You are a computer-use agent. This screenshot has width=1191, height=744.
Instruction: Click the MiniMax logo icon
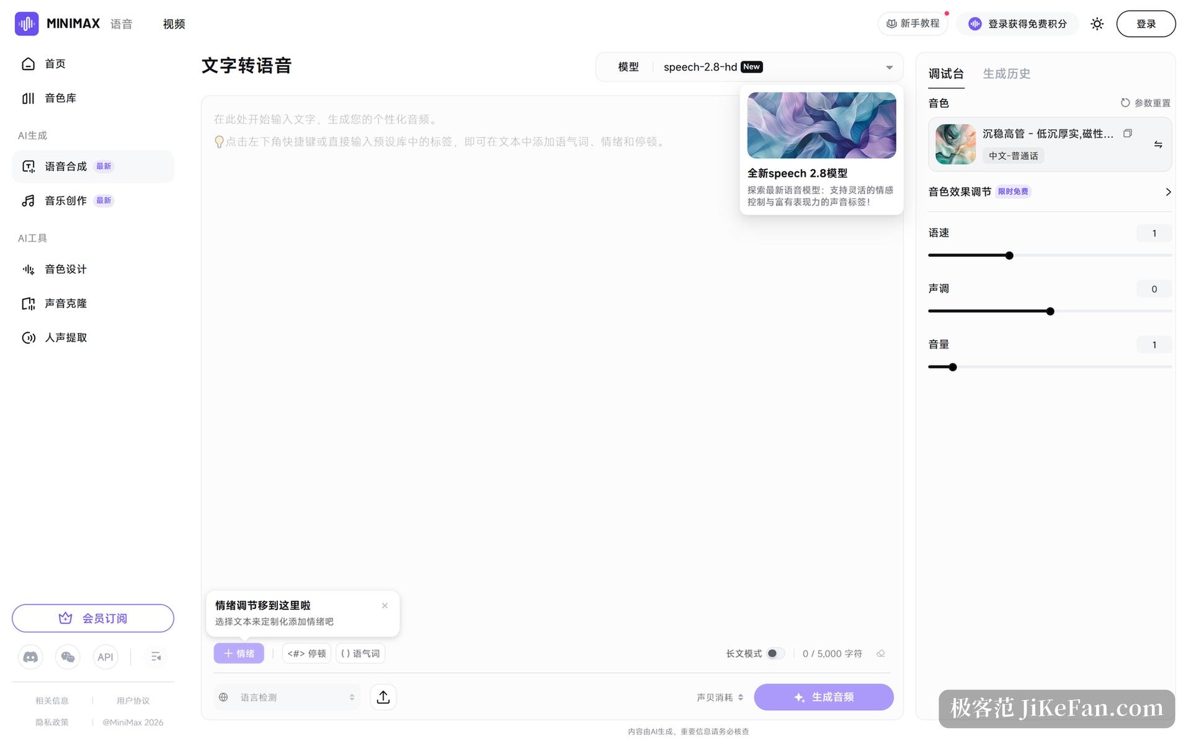click(27, 24)
